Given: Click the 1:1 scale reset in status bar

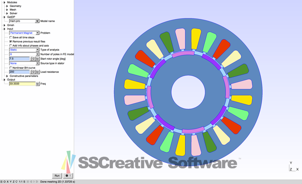Looking at the screenshot, I should 21,181.
